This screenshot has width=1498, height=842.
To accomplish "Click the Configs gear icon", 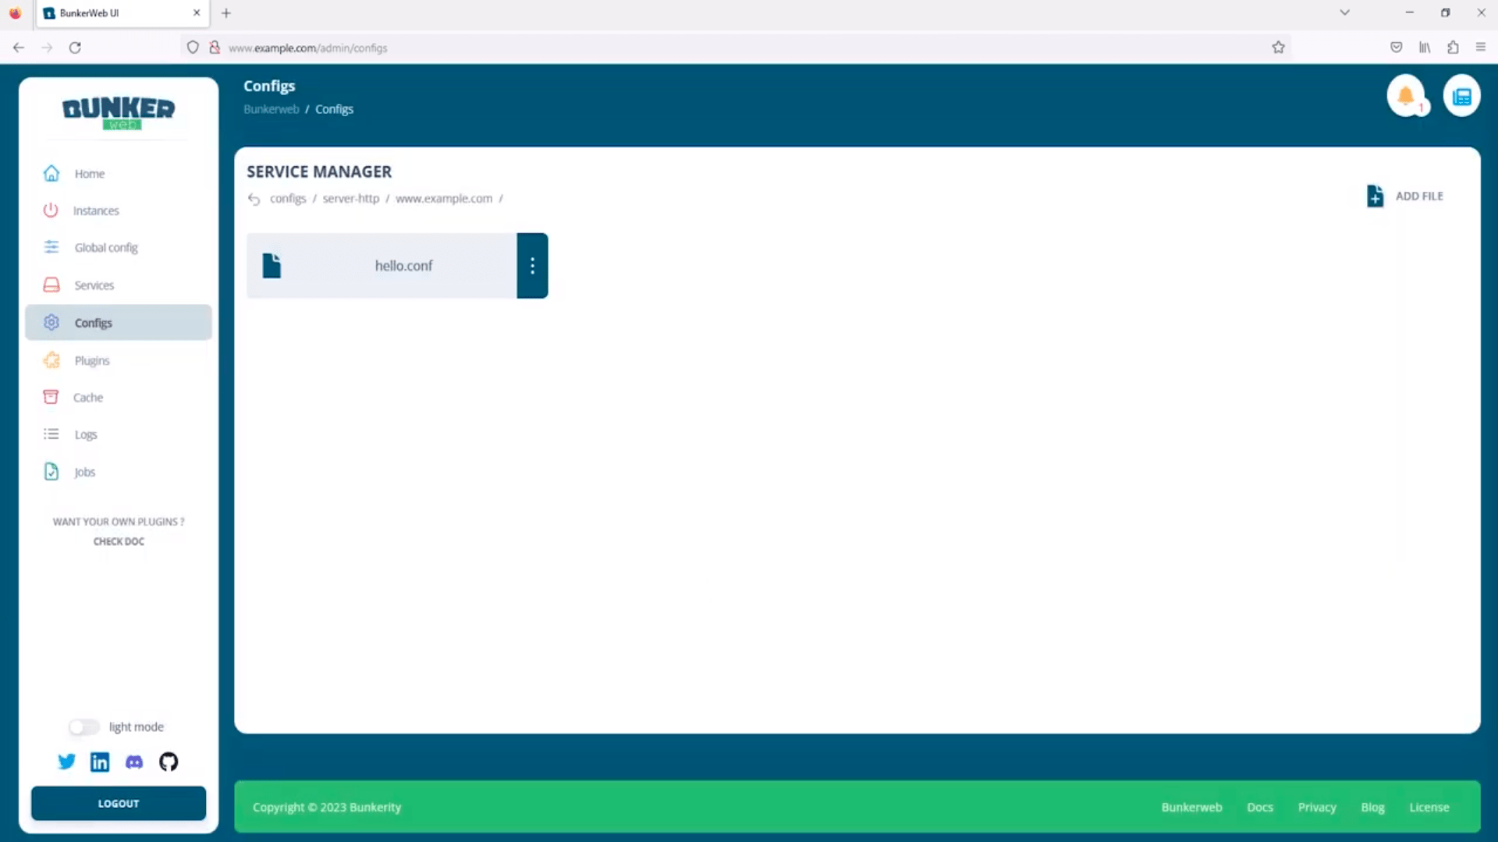I will 51,322.
